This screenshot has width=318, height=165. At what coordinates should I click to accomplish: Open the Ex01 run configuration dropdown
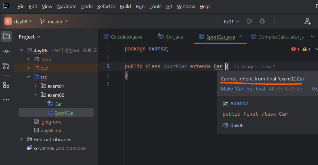[x=227, y=22]
